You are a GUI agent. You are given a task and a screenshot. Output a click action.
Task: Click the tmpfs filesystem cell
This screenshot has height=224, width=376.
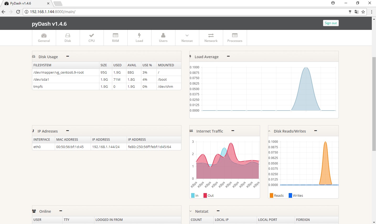tap(66, 86)
